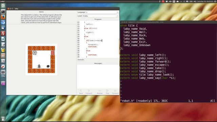Click the red exit tile in the labyrinth
Image resolution: width=217 pixels, height=122 pixels.
tap(53, 53)
